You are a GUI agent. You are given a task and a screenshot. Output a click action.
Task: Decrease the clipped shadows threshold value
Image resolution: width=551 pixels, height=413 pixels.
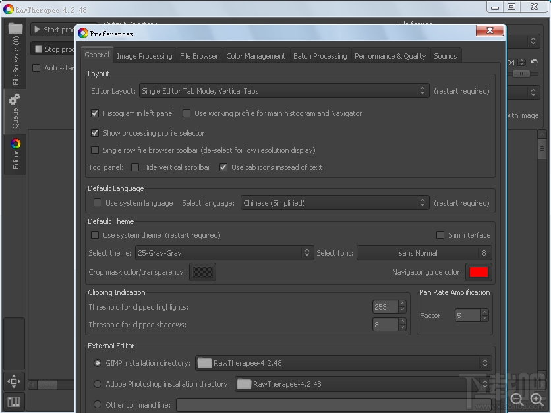click(402, 328)
